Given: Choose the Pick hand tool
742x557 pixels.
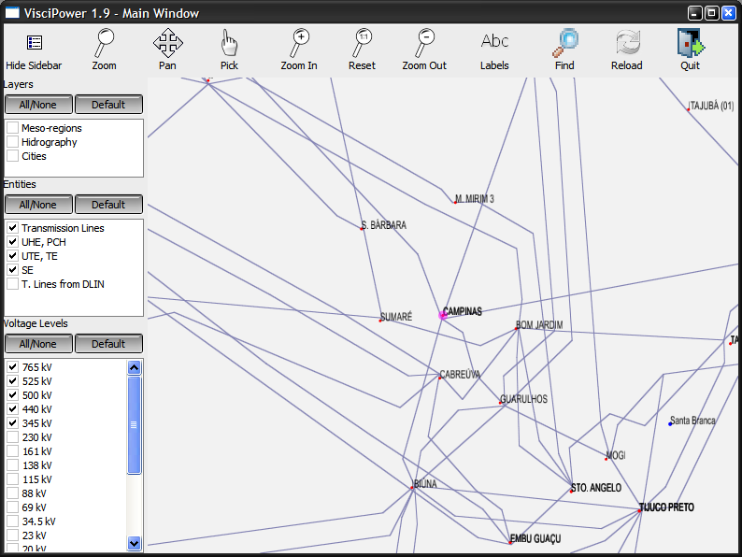Looking at the screenshot, I should tap(230, 43).
